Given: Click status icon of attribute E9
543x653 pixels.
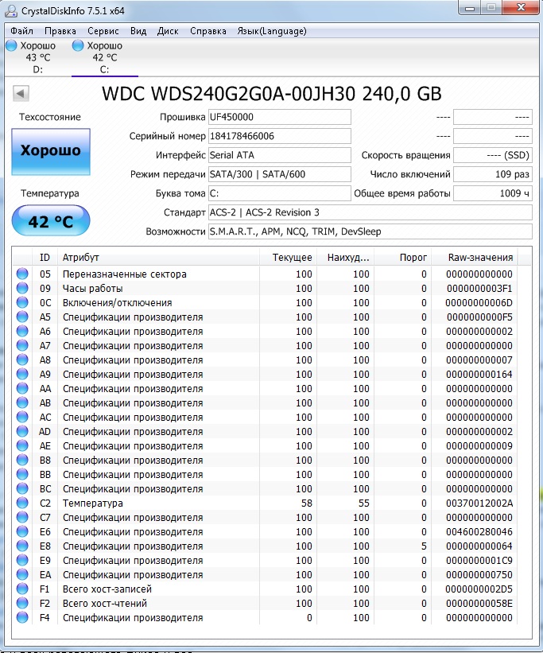Looking at the screenshot, I should [x=22, y=560].
